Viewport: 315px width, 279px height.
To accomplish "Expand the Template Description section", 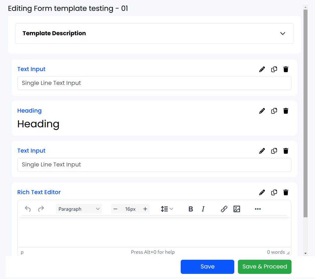I will pos(282,33).
